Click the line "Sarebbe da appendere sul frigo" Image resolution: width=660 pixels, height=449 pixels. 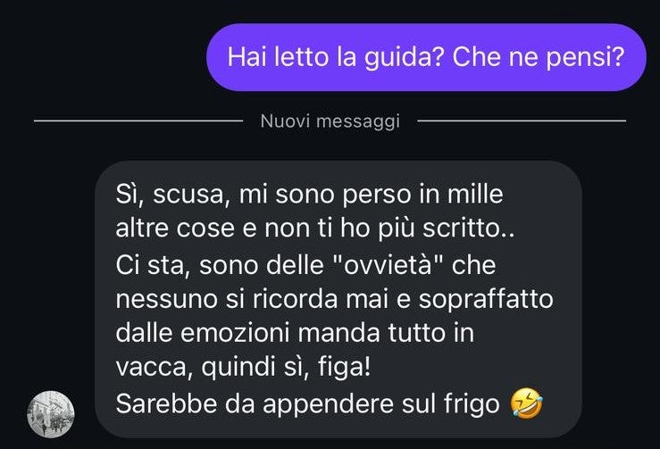(308, 404)
